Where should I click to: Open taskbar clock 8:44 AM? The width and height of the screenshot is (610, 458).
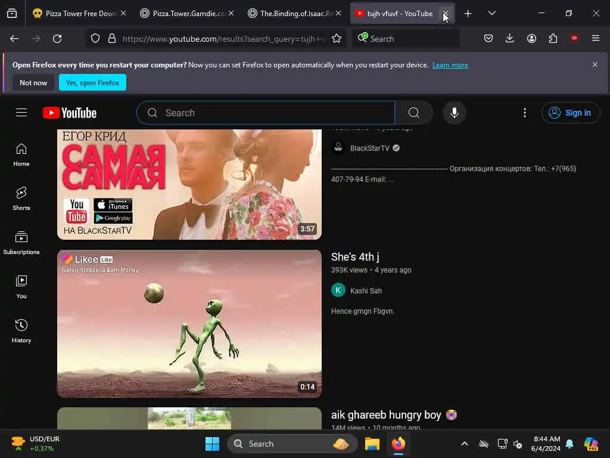(546, 444)
